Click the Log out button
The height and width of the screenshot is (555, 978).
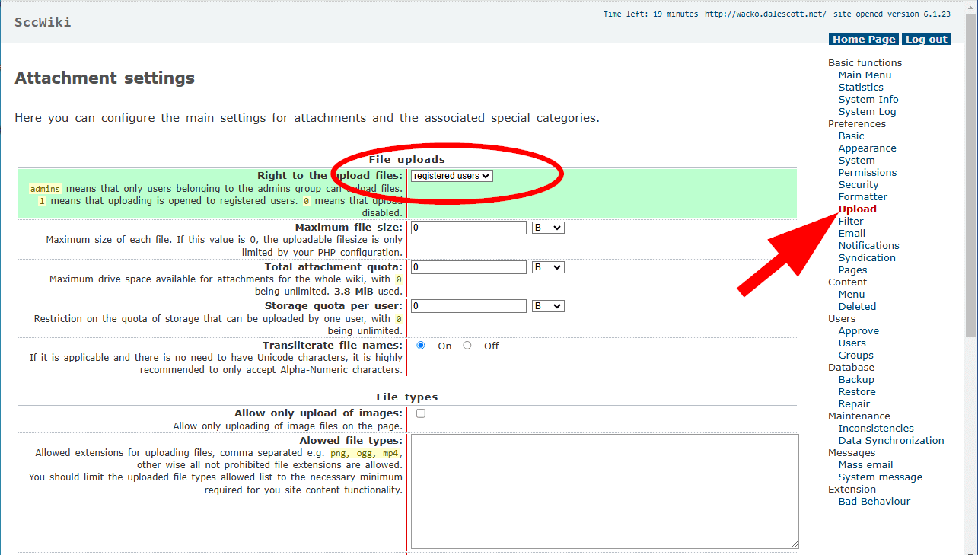tap(926, 40)
